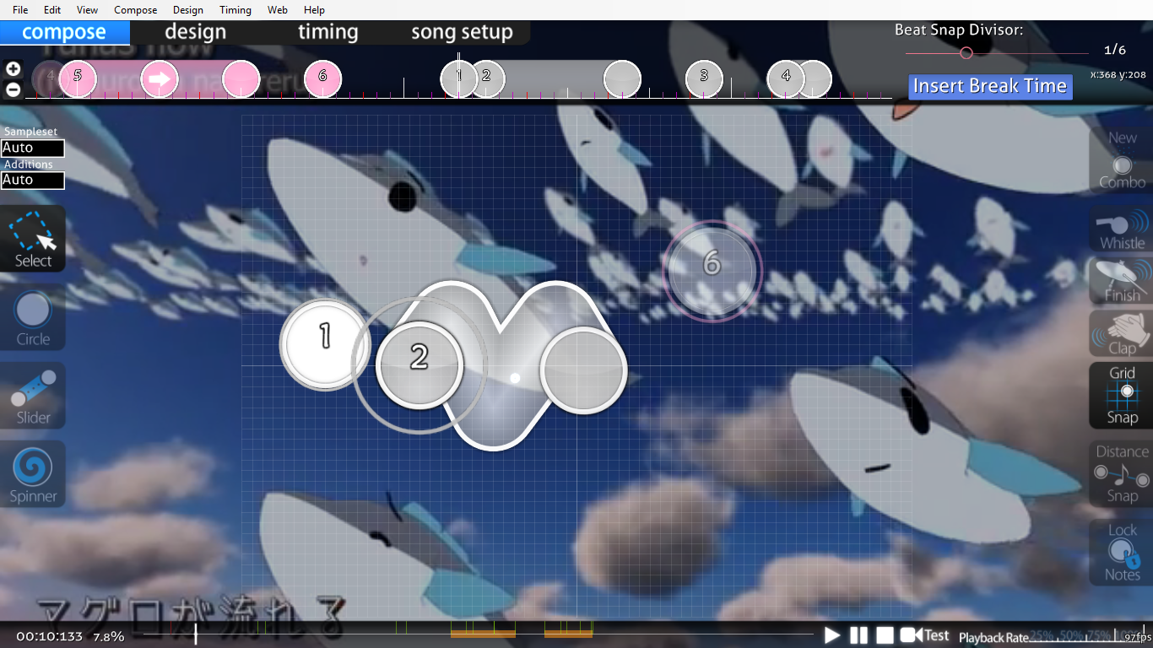Click Insert Break Time button
The image size is (1153, 648).
(990, 86)
